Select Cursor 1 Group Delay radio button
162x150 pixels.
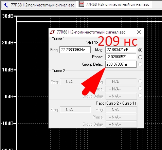pos(140,64)
